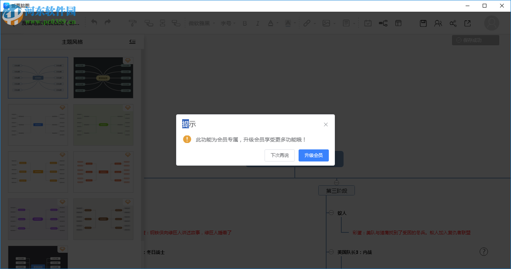This screenshot has height=269, width=511.
Task: Open sharing via the share icon
Action: pyautogui.click(x=453, y=23)
